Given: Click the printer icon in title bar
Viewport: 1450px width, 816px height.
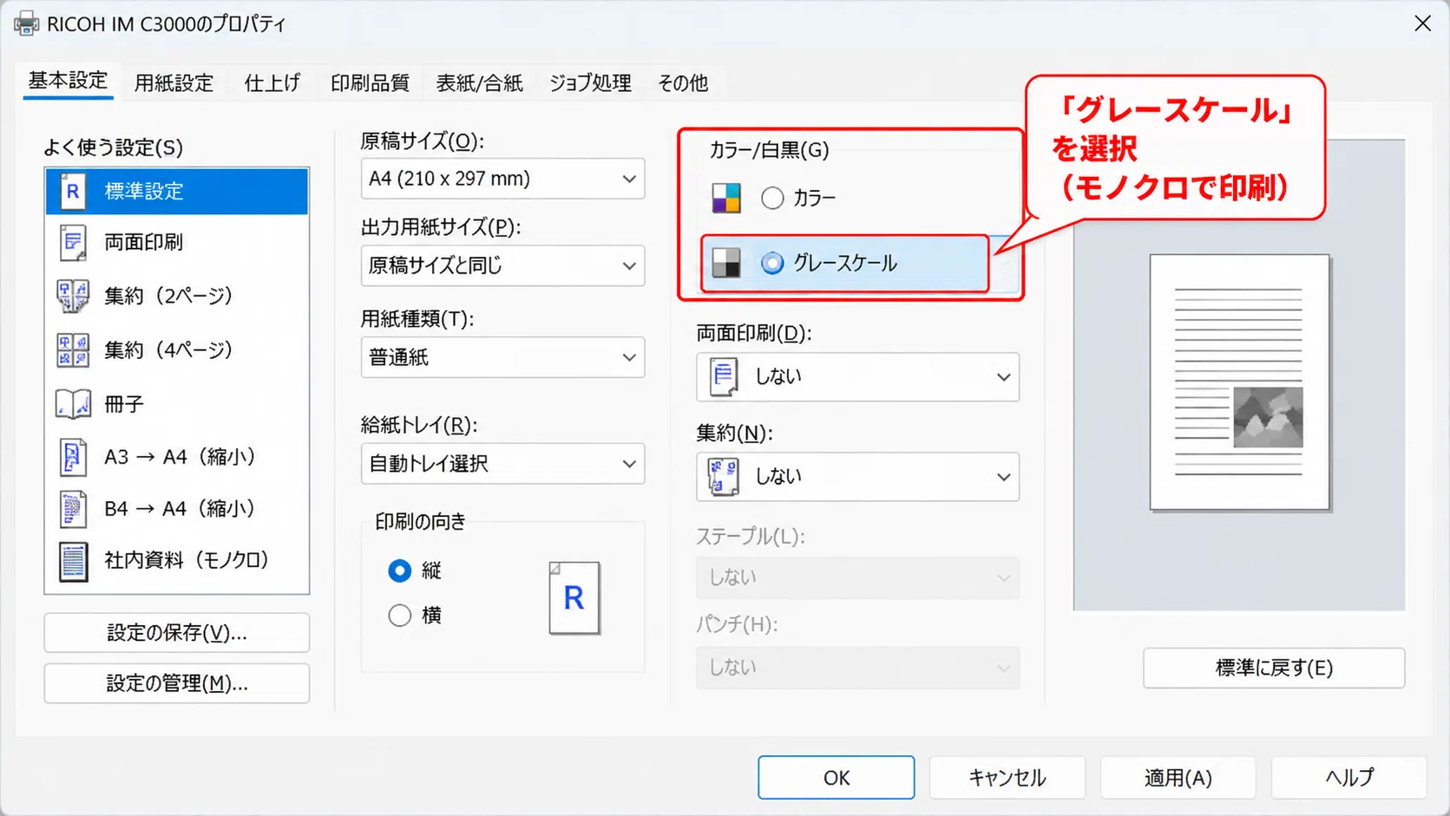Looking at the screenshot, I should 26,23.
